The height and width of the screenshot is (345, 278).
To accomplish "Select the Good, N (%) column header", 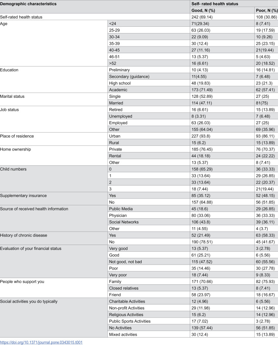I will (203, 10).
